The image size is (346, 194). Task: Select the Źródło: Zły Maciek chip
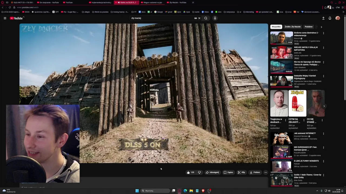pos(293,27)
